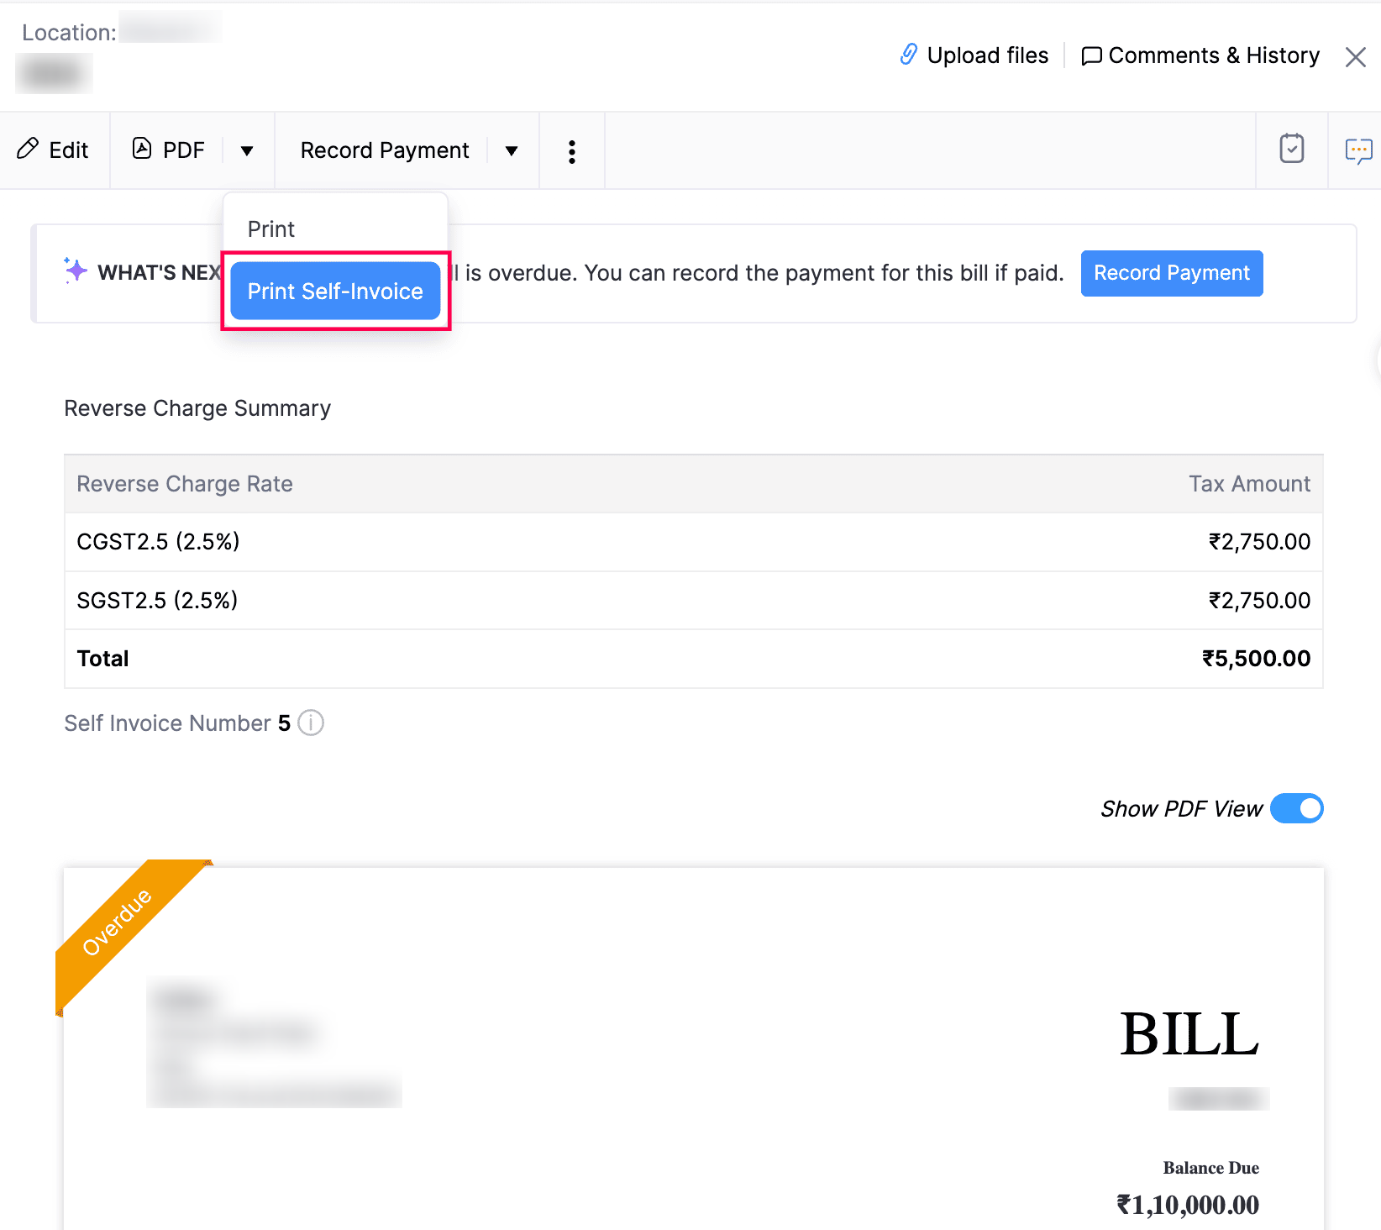Open the chat/feedback bubble icon

pos(1358,150)
